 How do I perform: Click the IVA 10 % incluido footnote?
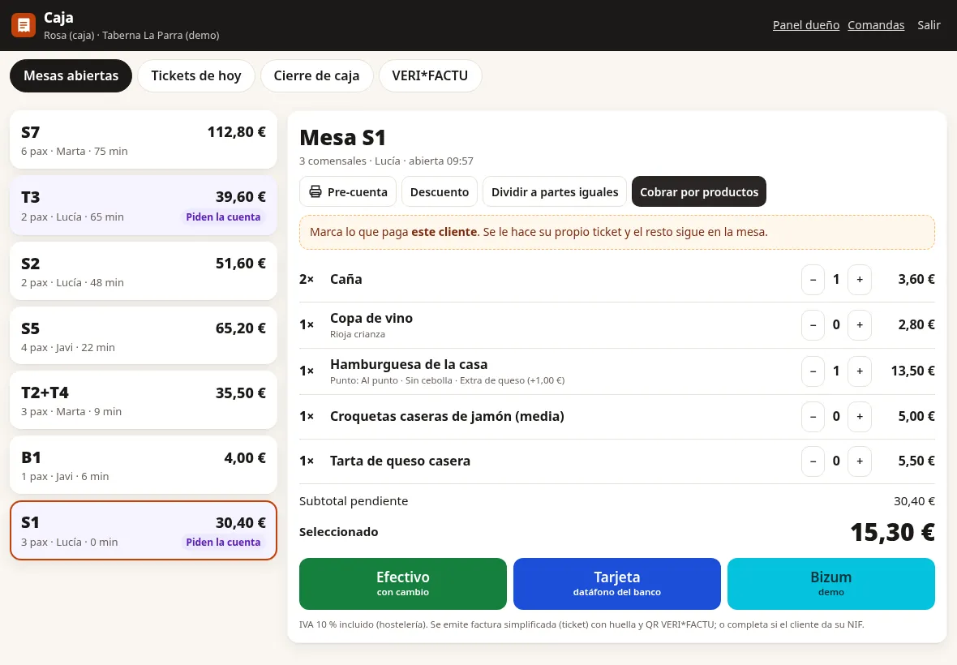pos(581,624)
